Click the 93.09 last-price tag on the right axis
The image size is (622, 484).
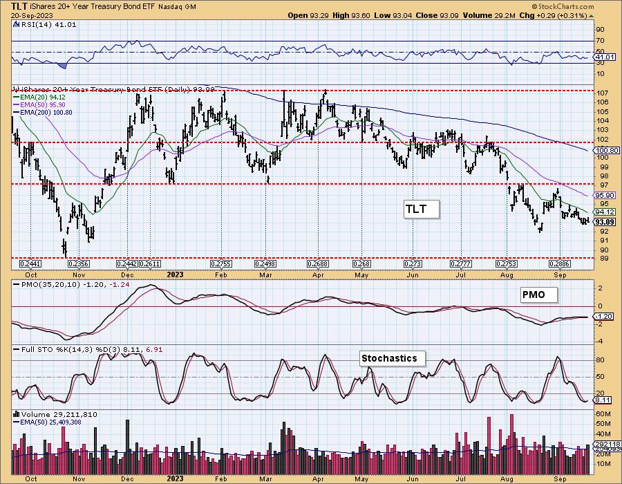pyautogui.click(x=605, y=222)
